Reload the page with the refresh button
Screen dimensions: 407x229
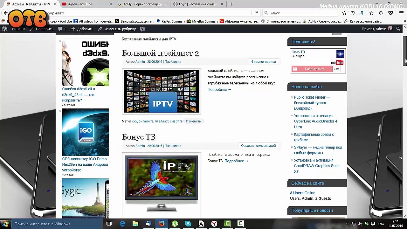[256, 13]
